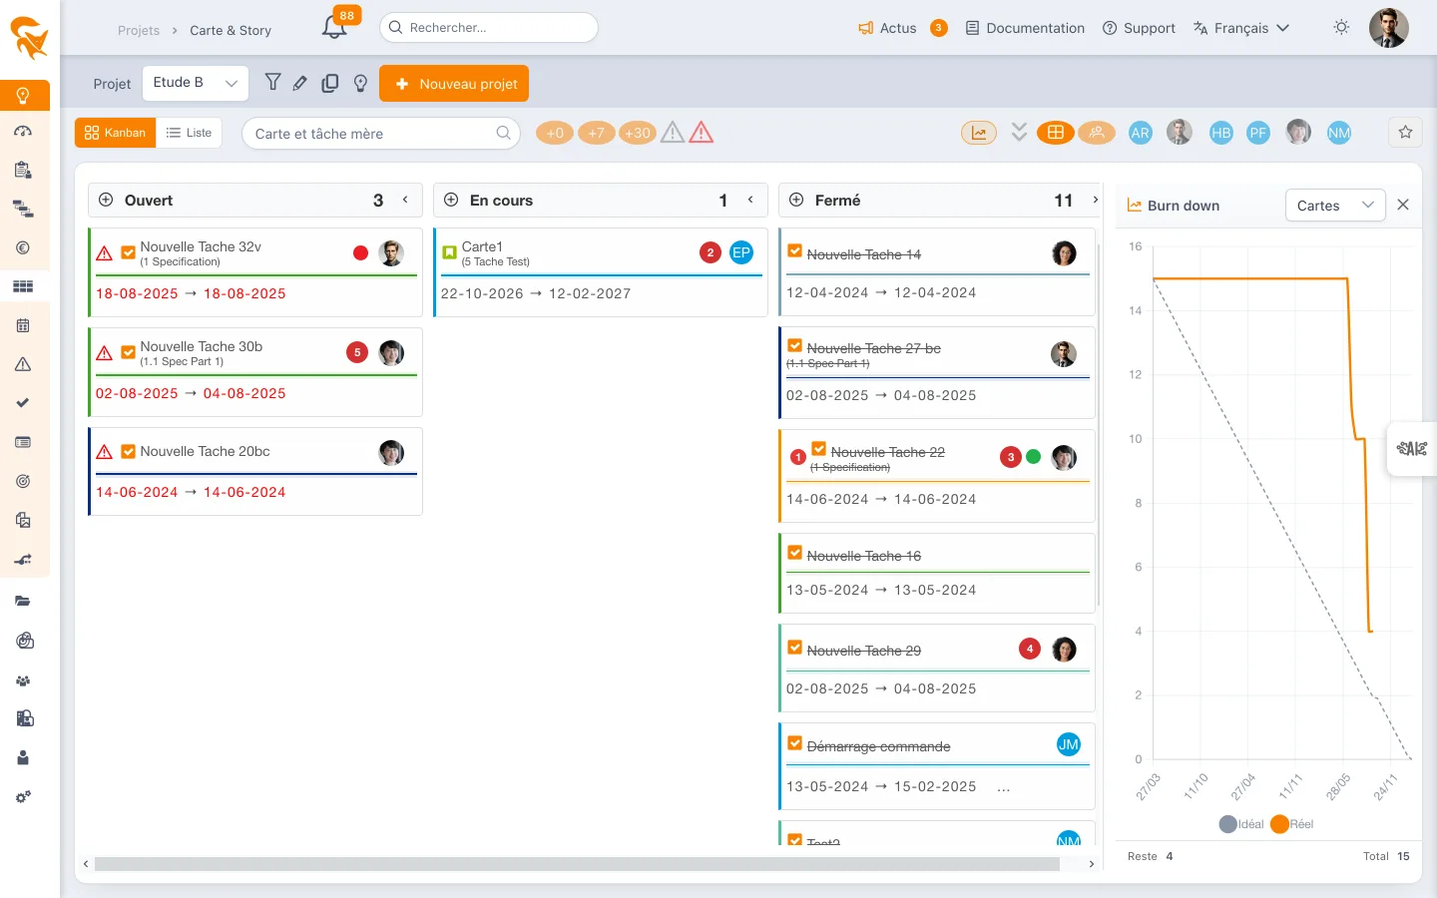Switch to Kanban view tab

[116, 133]
